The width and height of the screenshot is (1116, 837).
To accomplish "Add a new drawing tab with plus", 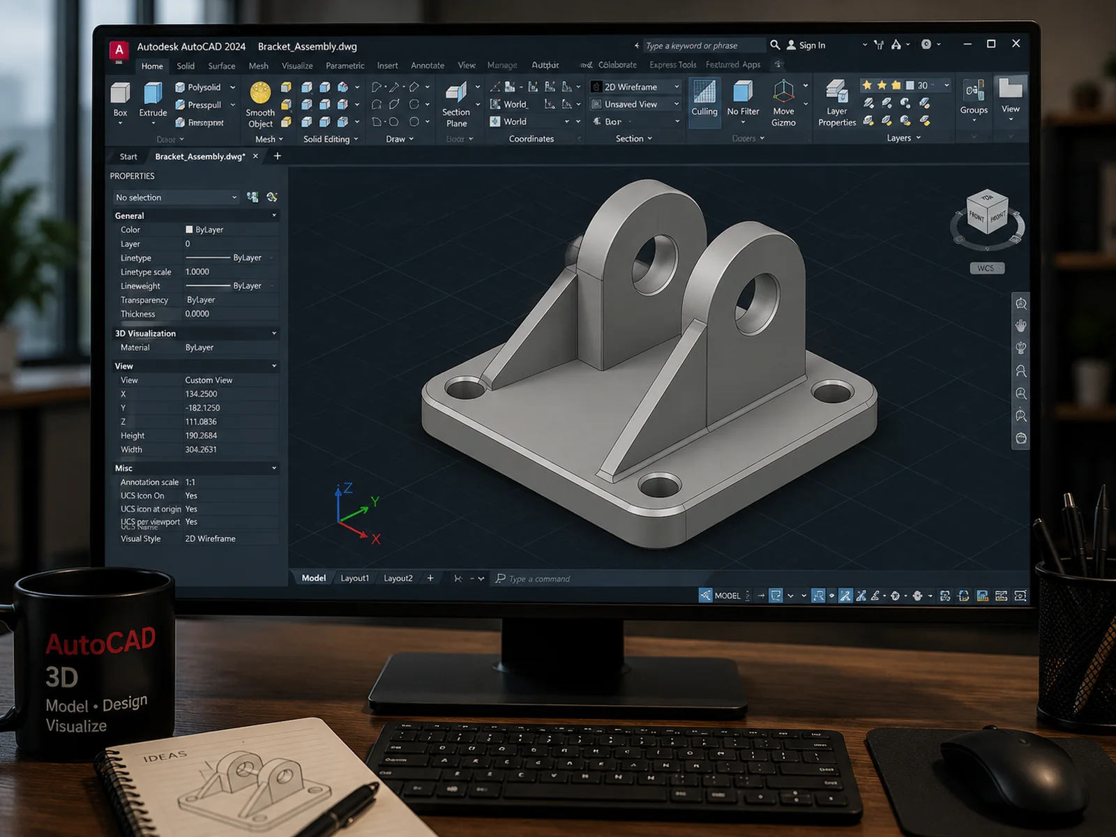I will [x=278, y=156].
